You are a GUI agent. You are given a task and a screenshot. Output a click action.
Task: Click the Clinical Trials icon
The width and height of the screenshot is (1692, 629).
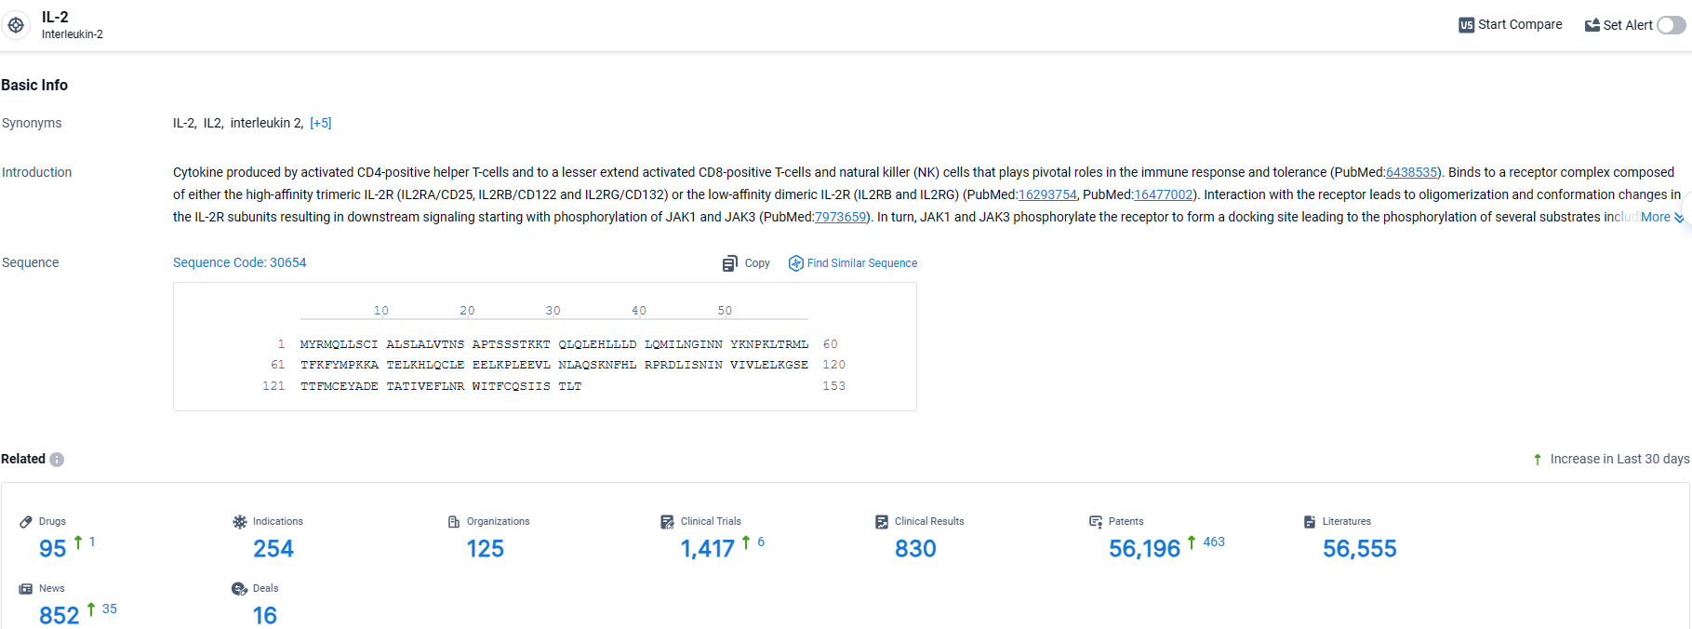[x=667, y=522]
